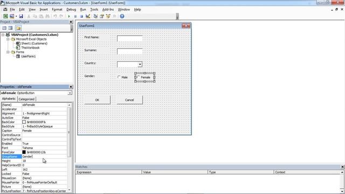Click the Reset stop icon
The height and width of the screenshot is (194, 345).
pyautogui.click(x=81, y=16)
